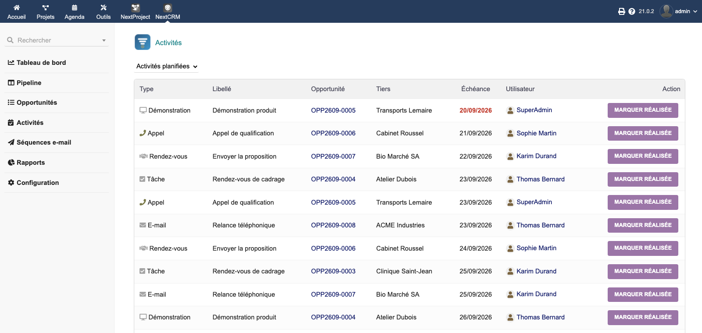
Task: Open the Agenda calendar icon
Action: 75,7
